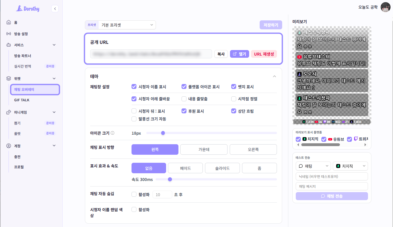
Task: Toggle 시청자 이름 표시 checkbox
Action: (x=134, y=87)
